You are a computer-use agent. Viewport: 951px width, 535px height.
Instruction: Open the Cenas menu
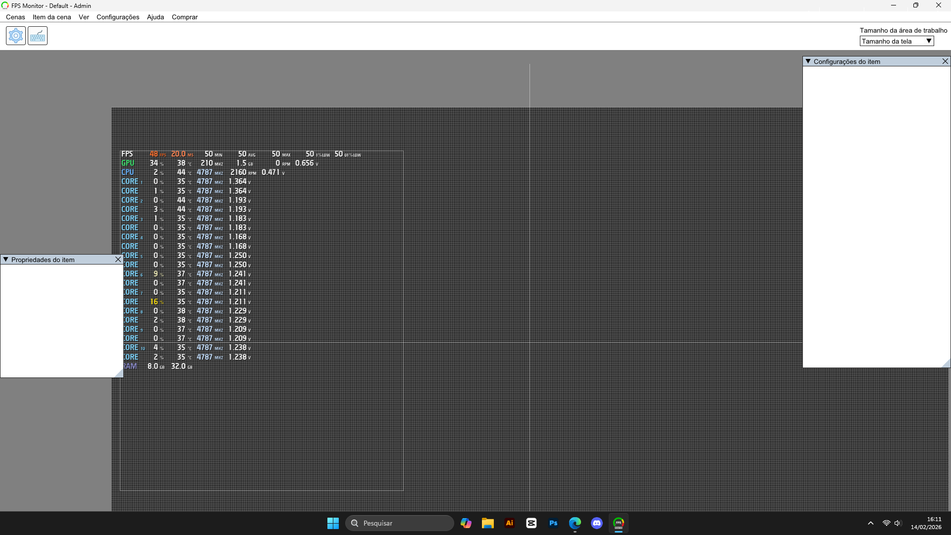(x=15, y=17)
